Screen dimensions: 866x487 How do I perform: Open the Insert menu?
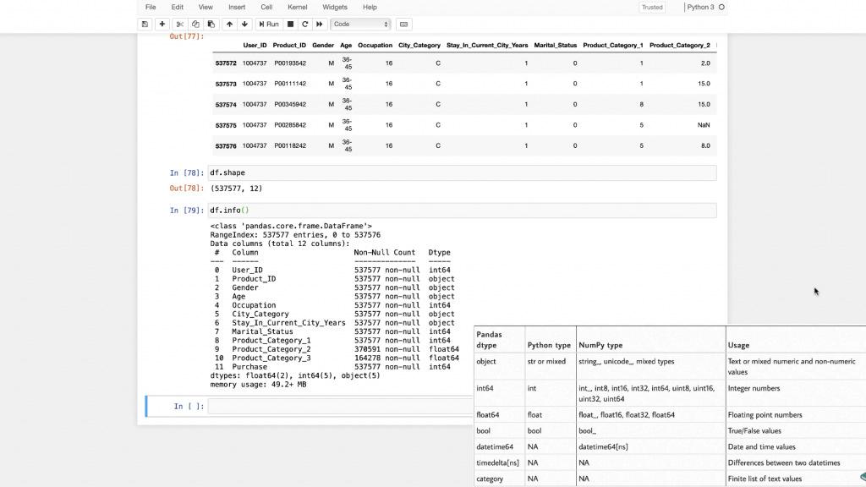pos(237,7)
